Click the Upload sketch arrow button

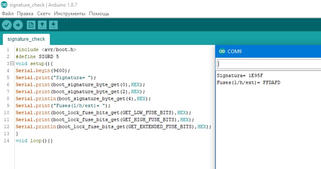[x=18, y=25]
